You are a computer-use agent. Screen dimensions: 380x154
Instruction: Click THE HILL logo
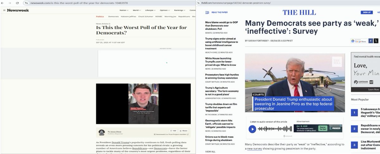pos(299,12)
